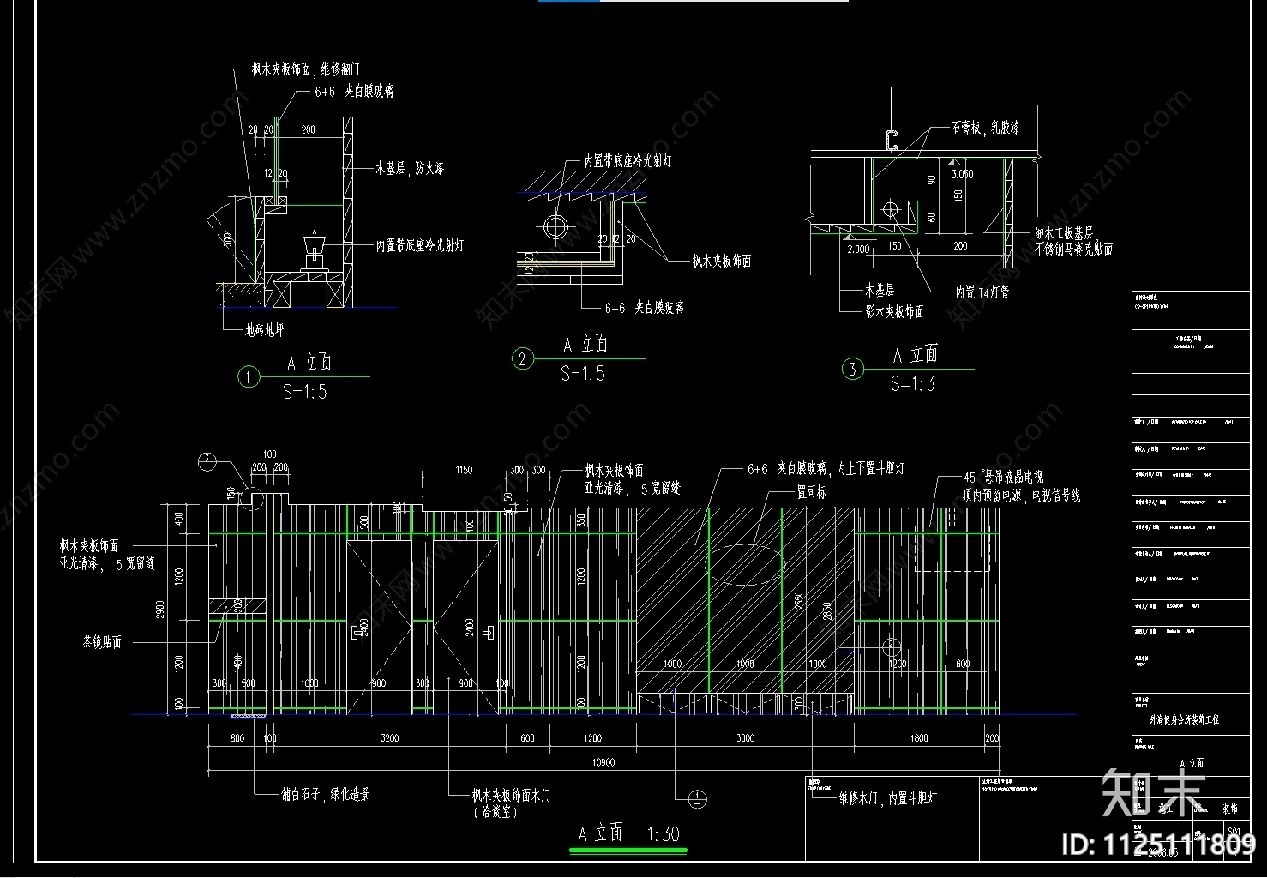The height and width of the screenshot is (878, 1267).
Task: Click the "维修木门, 内置斗胆灯" note
Action: 887,798
